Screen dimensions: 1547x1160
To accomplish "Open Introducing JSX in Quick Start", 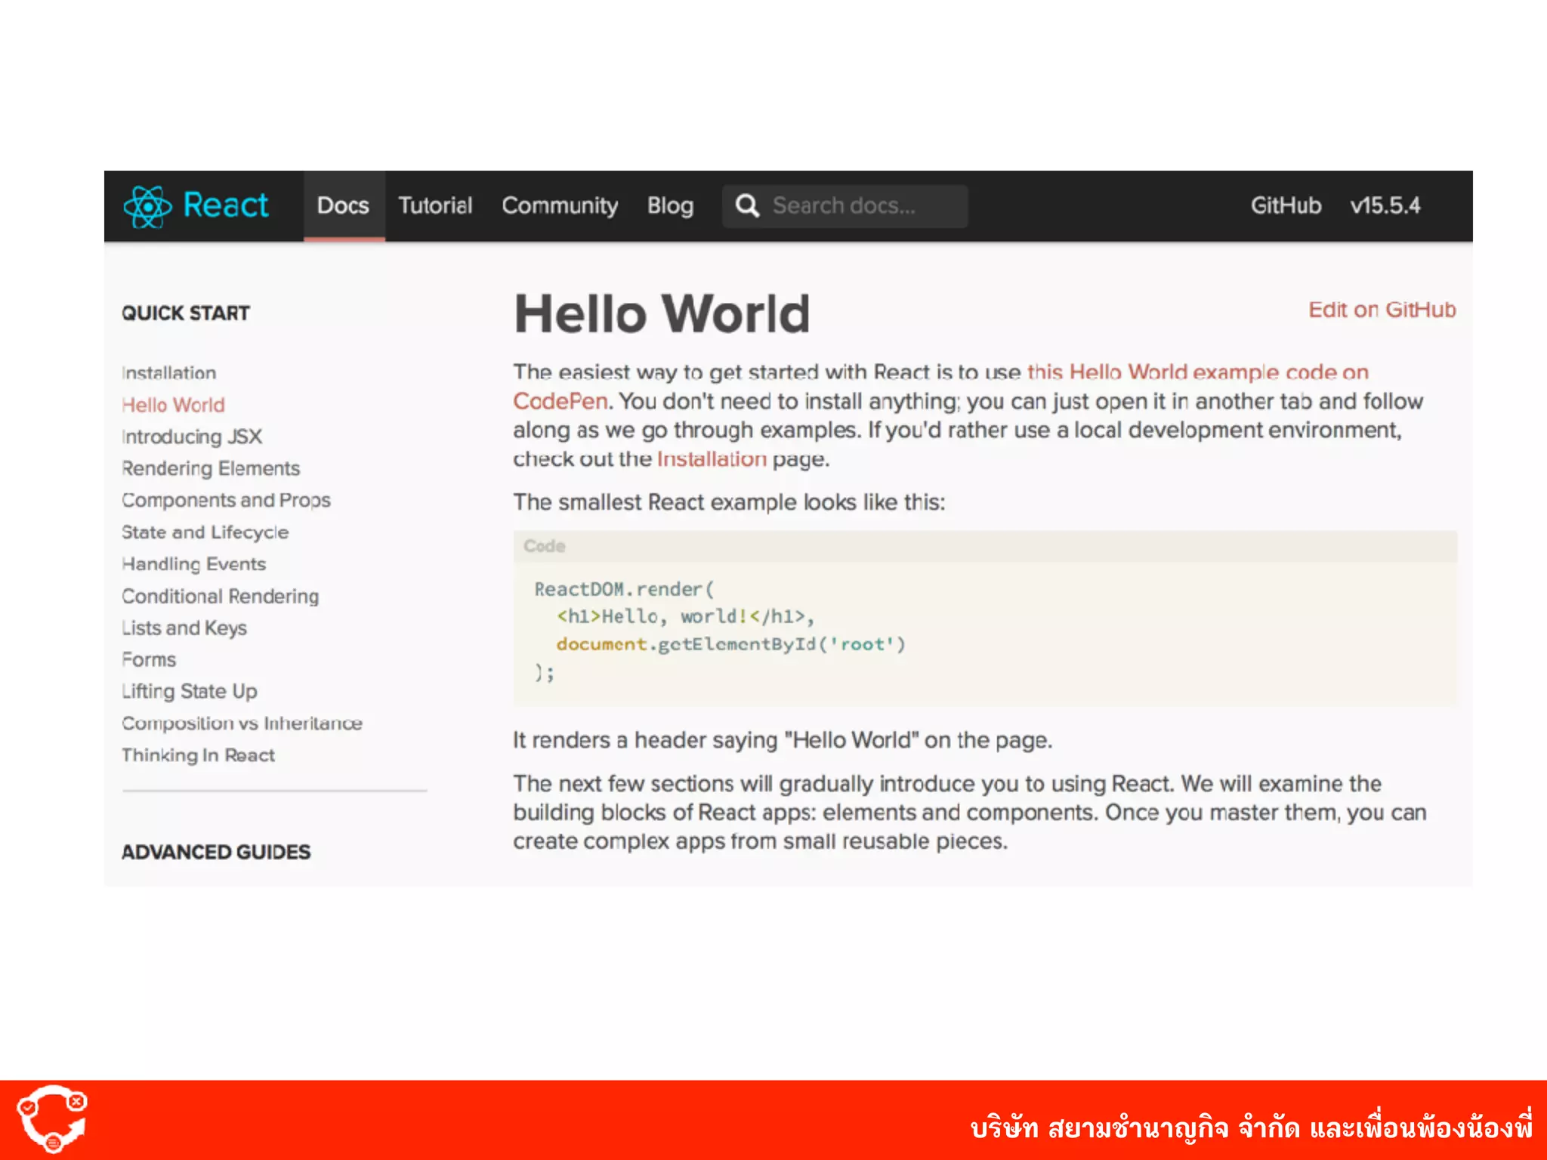I will pos(192,437).
